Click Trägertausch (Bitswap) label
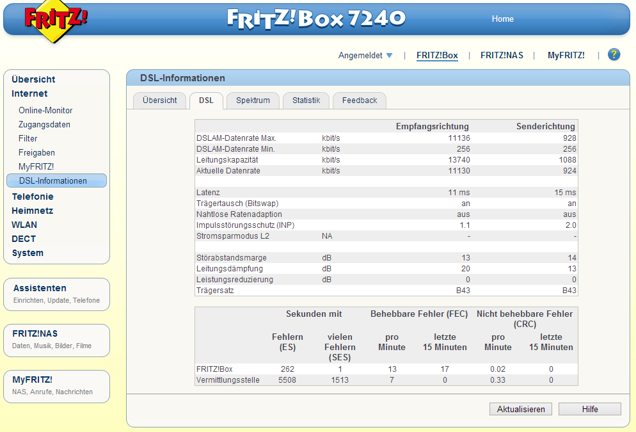The image size is (636, 432). pyautogui.click(x=237, y=204)
